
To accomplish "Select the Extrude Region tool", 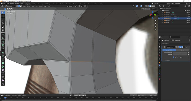I will tap(3, 46).
